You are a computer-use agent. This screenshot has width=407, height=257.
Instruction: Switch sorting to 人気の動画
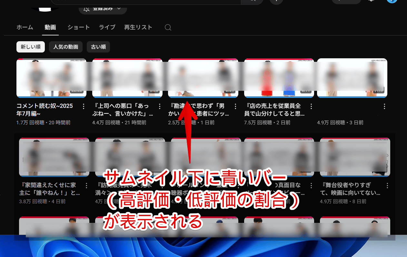(66, 47)
